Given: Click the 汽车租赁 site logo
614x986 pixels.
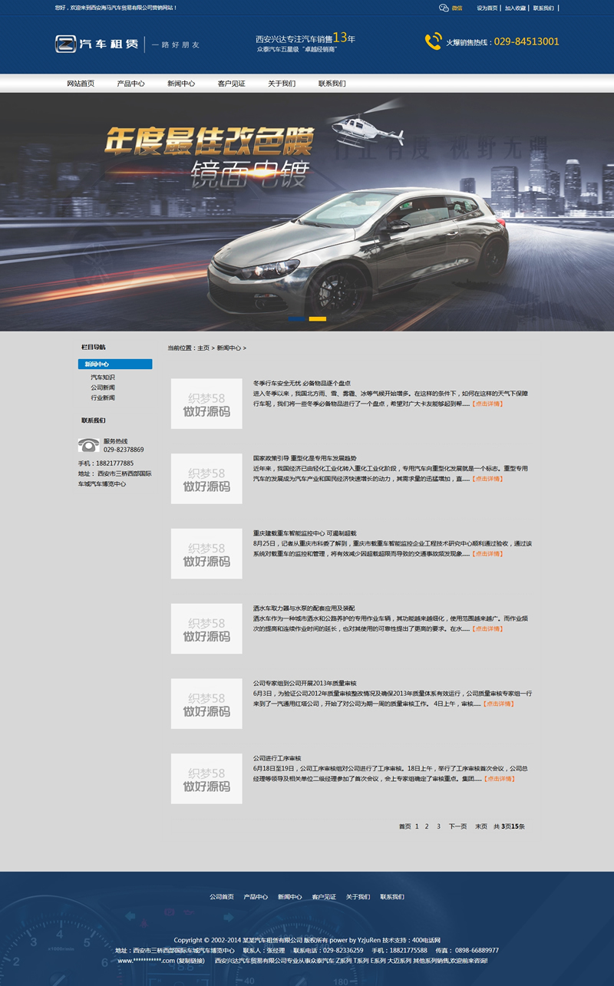Looking at the screenshot, I should click(x=97, y=45).
